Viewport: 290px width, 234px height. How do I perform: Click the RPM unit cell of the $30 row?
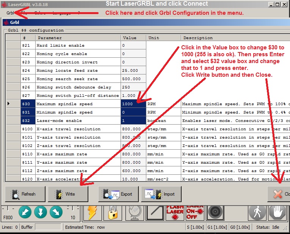click(163, 104)
